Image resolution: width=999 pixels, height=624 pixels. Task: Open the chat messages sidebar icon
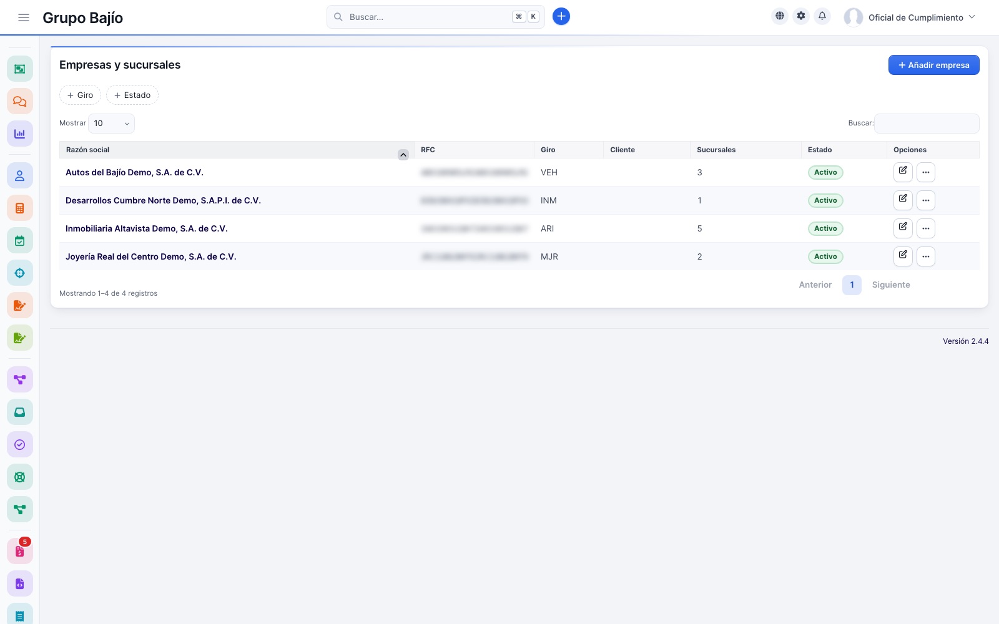point(20,101)
